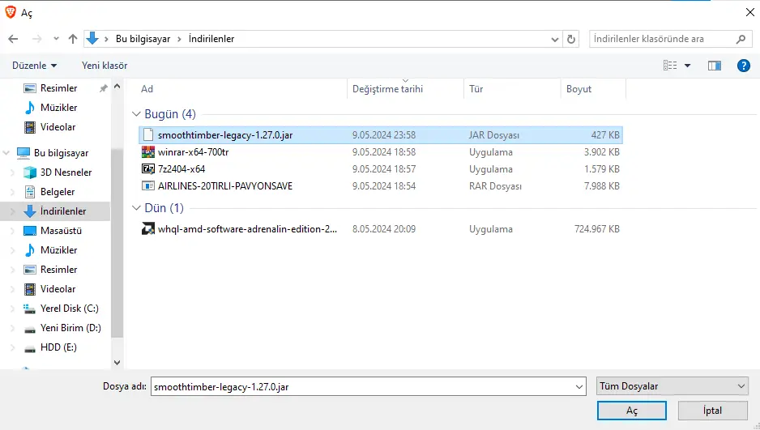Click the 427 KB size cell

605,135
